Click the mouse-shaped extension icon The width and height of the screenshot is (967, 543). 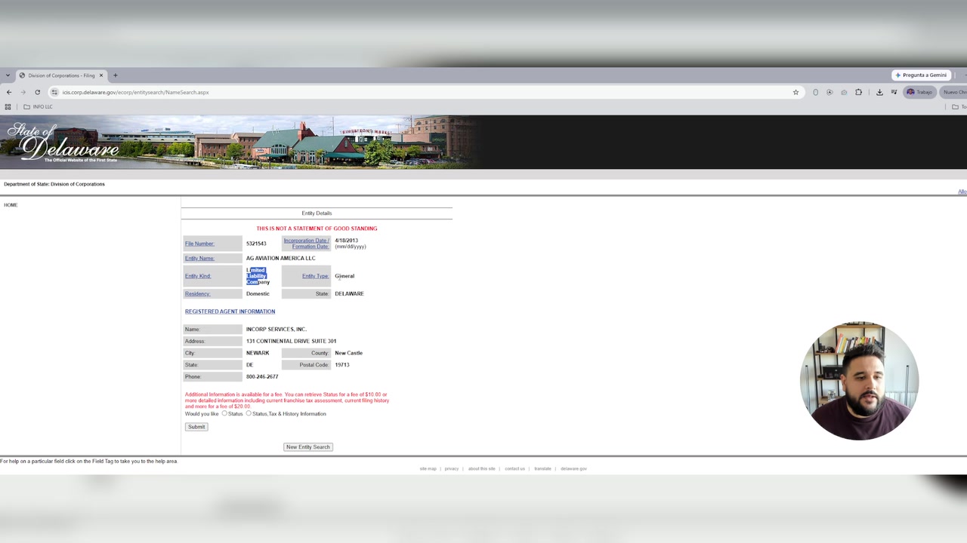point(815,92)
